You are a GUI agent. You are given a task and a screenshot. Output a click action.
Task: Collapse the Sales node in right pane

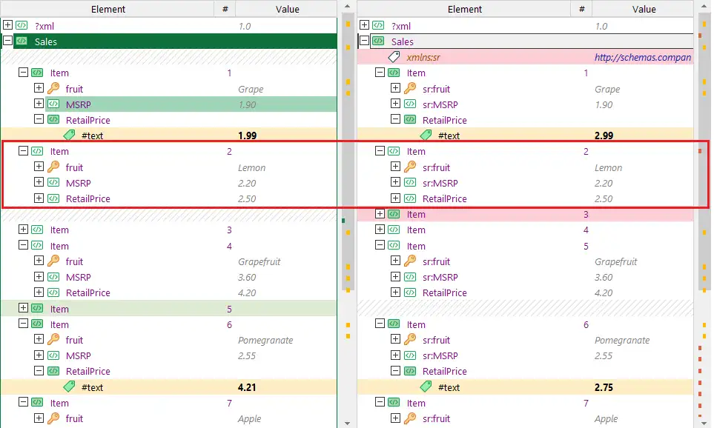[364, 41]
